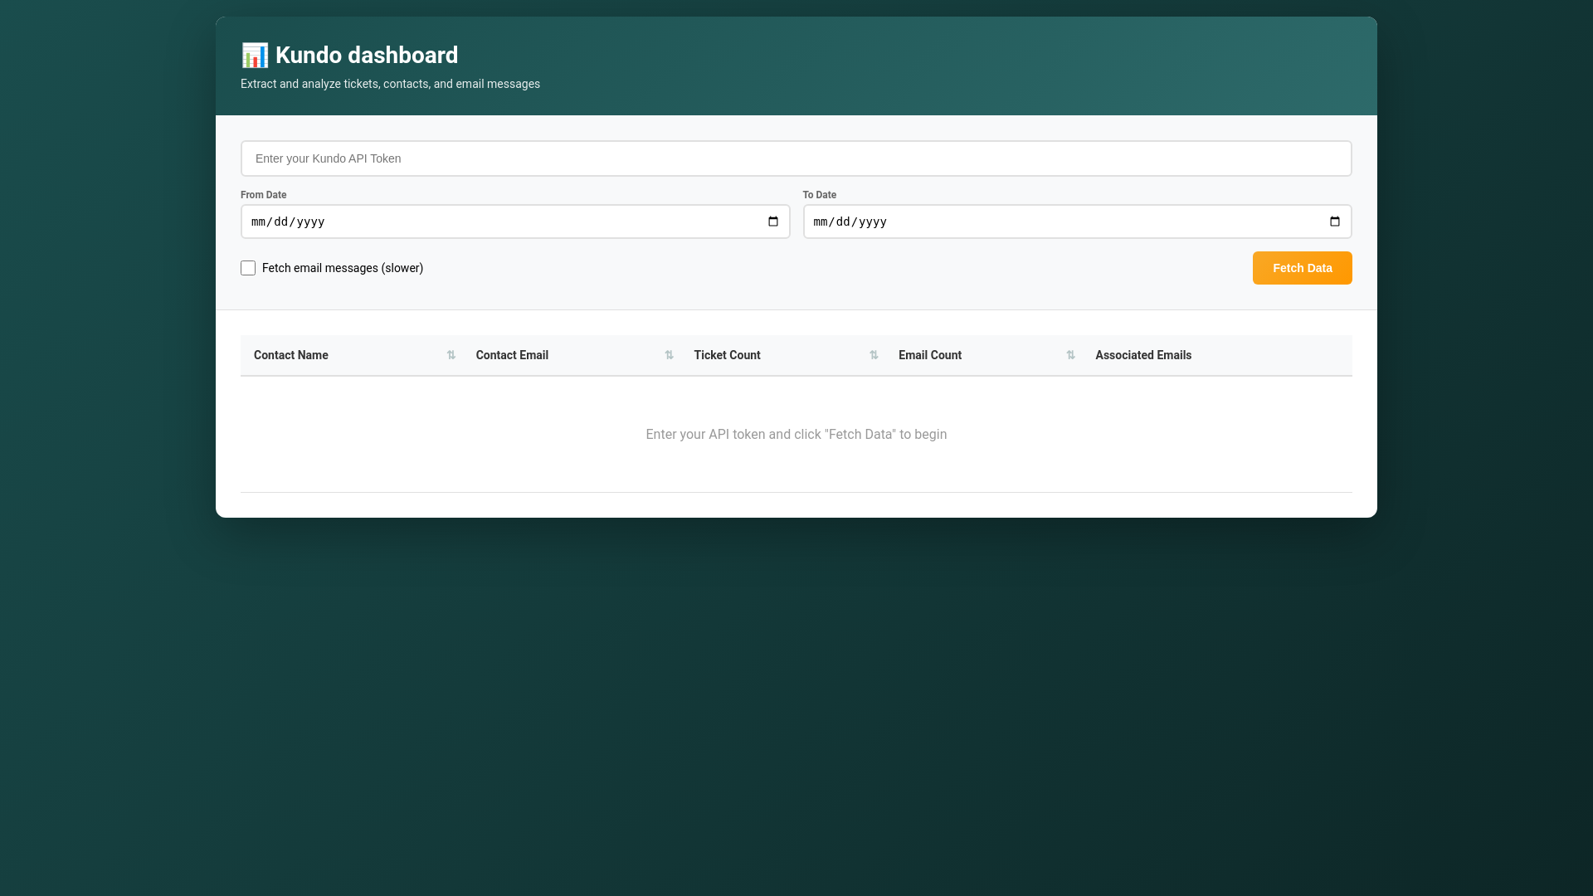Open the To Date calendar picker icon
Image resolution: width=1593 pixels, height=896 pixels.
tap(1335, 222)
